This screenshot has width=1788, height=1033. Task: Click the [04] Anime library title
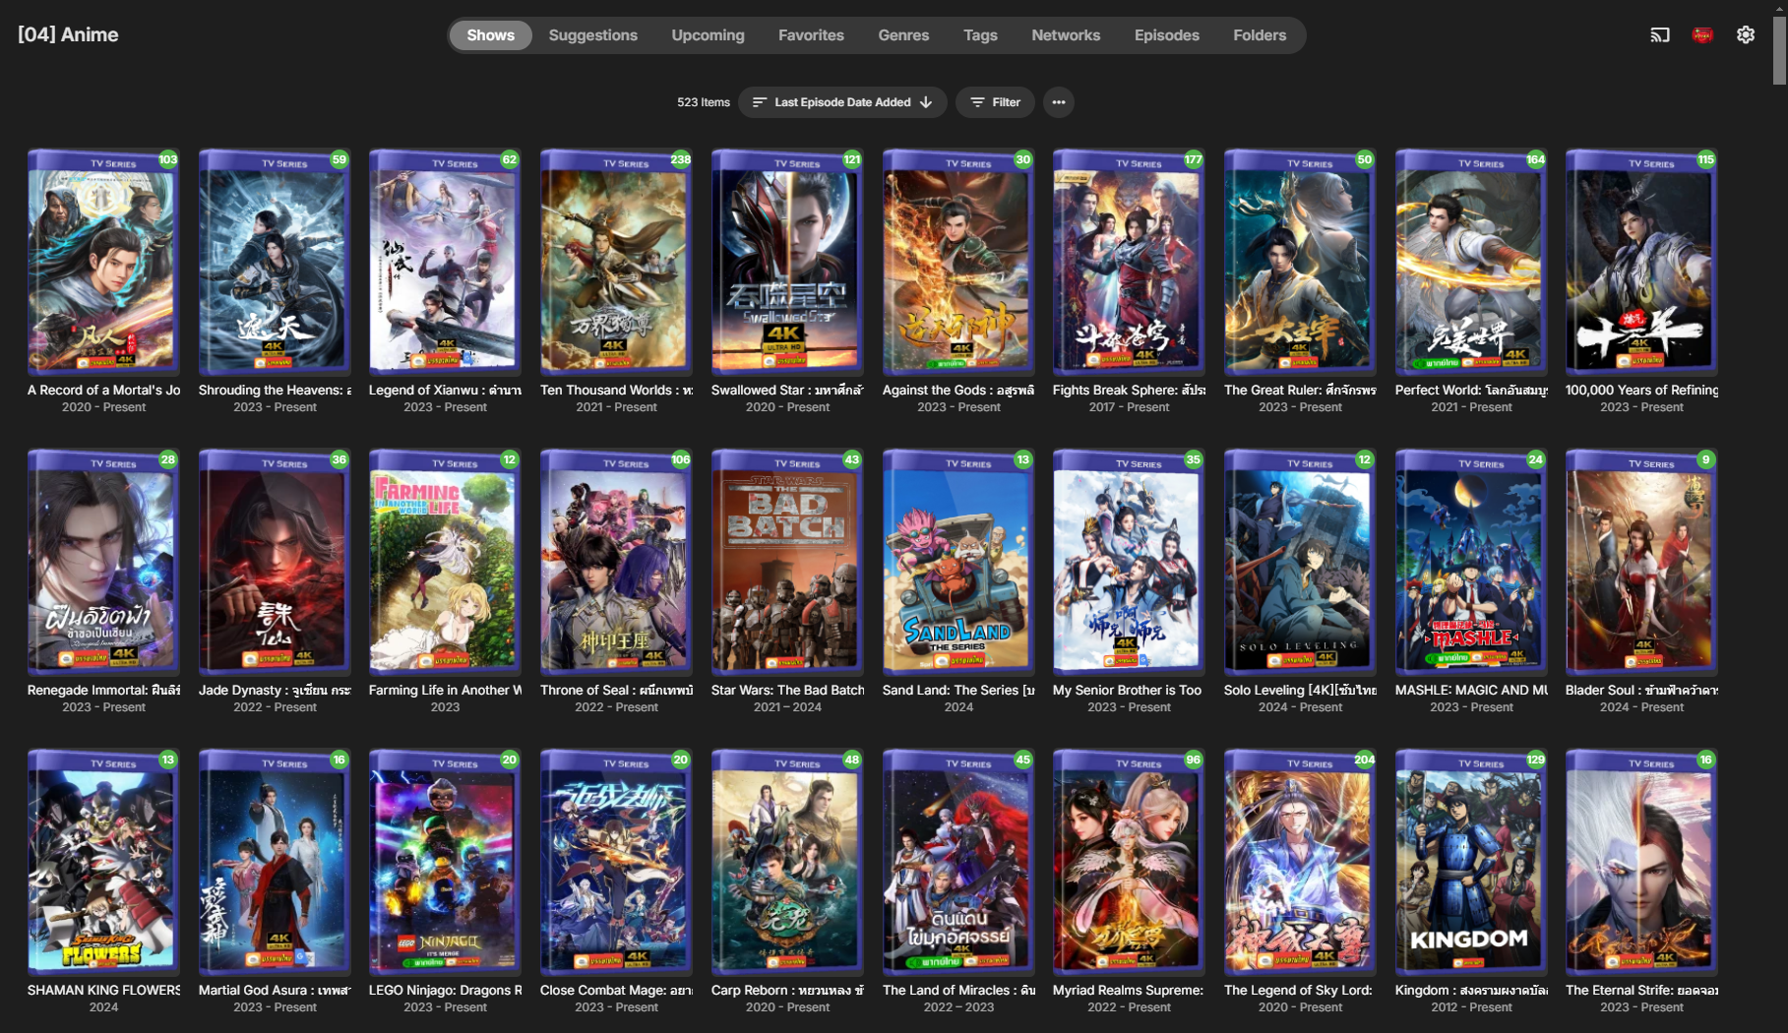pyautogui.click(x=68, y=34)
